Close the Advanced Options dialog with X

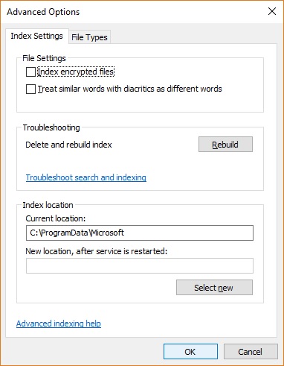pos(272,11)
